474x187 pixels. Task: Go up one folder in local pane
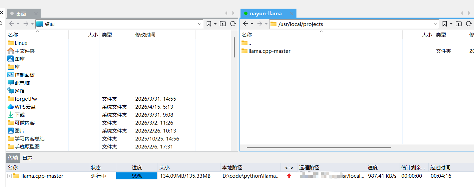point(223,24)
